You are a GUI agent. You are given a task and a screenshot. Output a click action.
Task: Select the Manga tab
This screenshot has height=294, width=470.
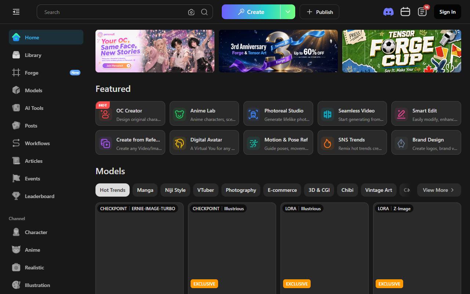(145, 190)
